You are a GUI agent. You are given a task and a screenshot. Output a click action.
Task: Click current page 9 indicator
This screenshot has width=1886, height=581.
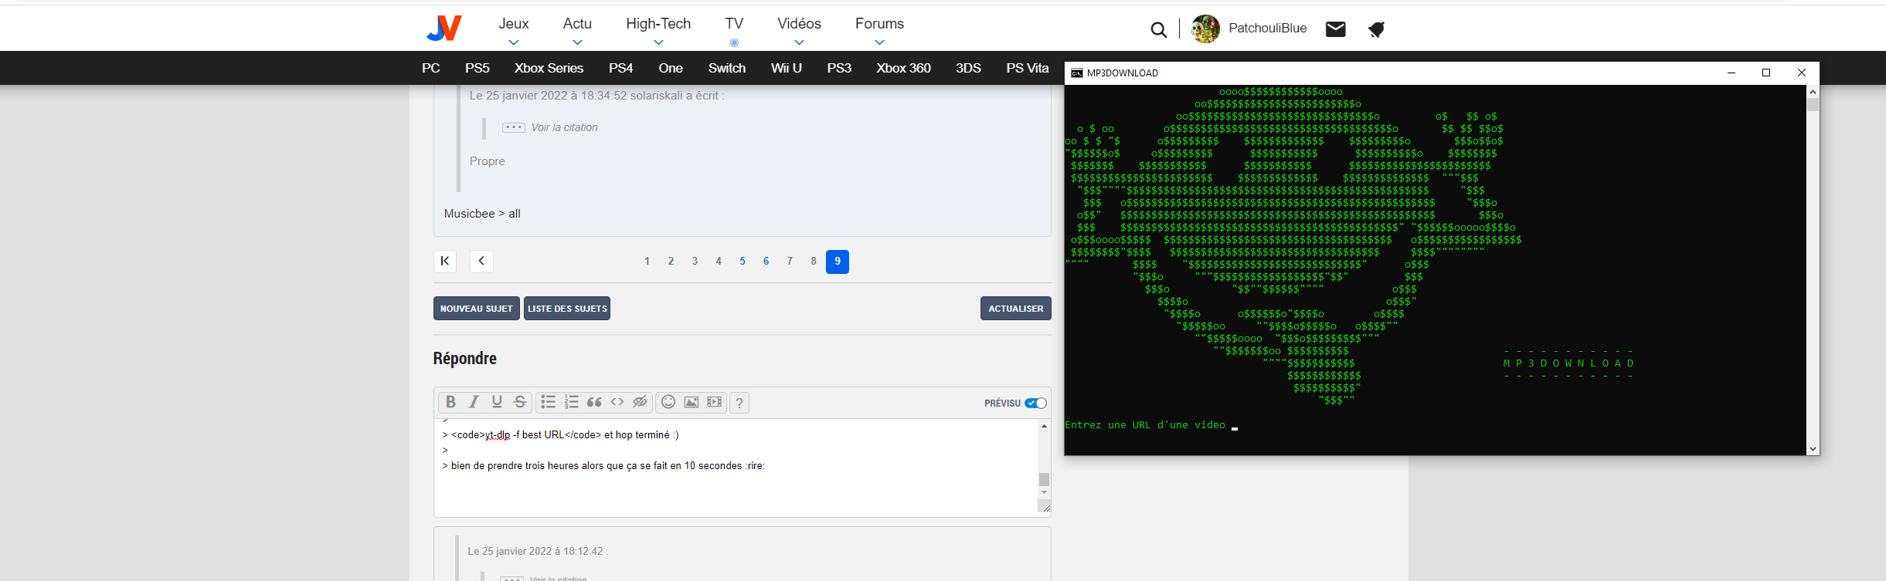click(x=838, y=262)
